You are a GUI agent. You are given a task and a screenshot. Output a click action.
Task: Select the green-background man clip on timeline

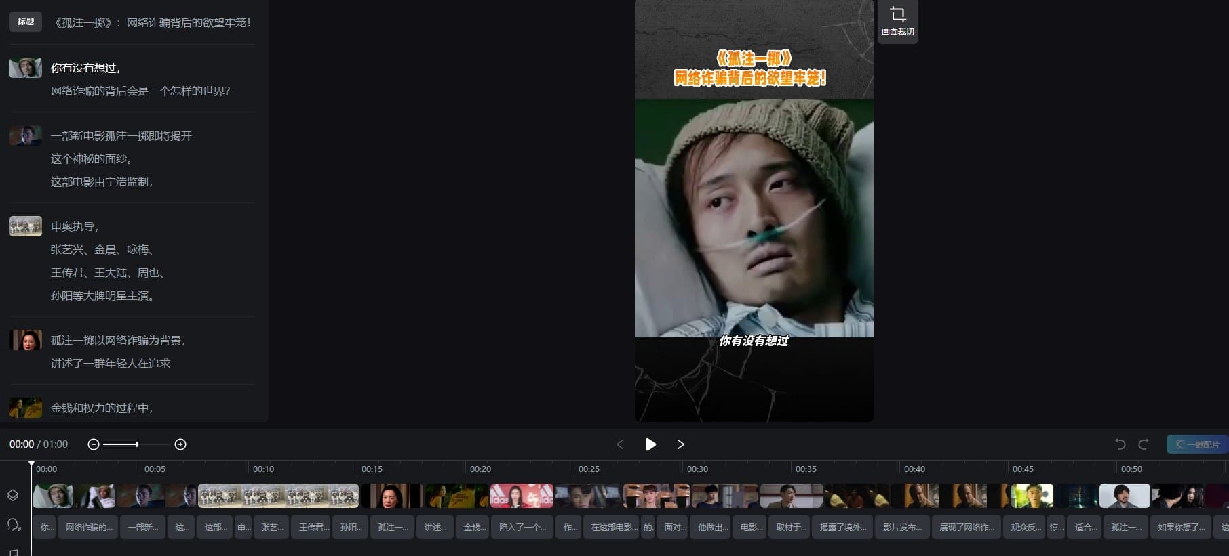(x=1032, y=496)
